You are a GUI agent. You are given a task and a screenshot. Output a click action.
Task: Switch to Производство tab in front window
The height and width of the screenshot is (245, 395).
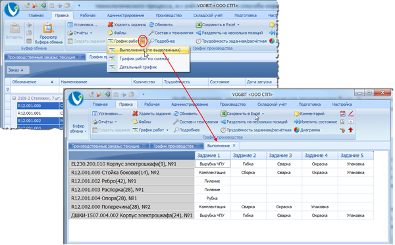point(233,104)
